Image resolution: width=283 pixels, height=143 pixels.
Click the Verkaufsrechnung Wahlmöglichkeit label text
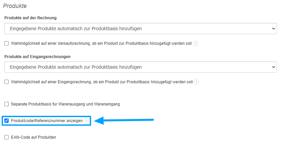[101, 43]
